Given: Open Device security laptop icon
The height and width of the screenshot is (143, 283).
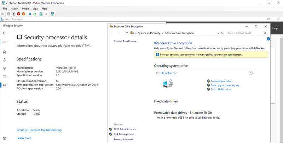Looking at the screenshot, I should pos(5,85).
